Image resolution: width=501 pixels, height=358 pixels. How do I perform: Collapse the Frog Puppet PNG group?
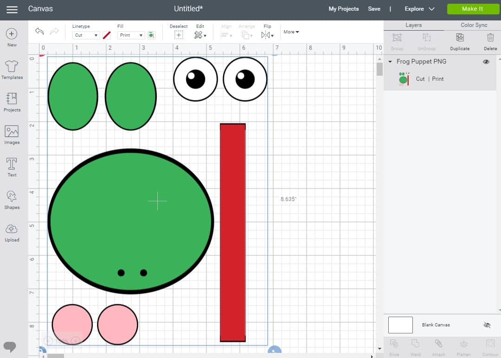click(x=390, y=61)
